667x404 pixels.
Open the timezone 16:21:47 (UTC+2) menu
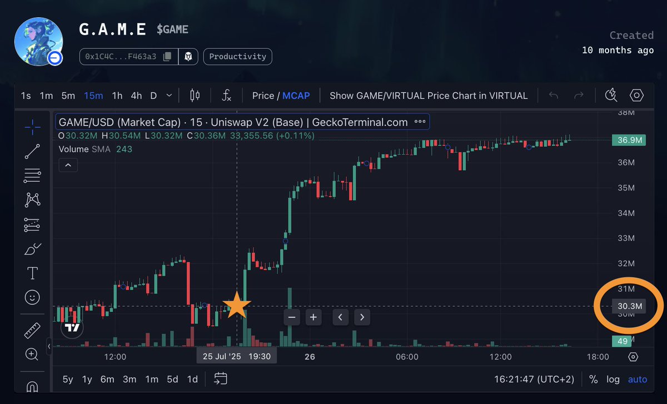tap(534, 379)
